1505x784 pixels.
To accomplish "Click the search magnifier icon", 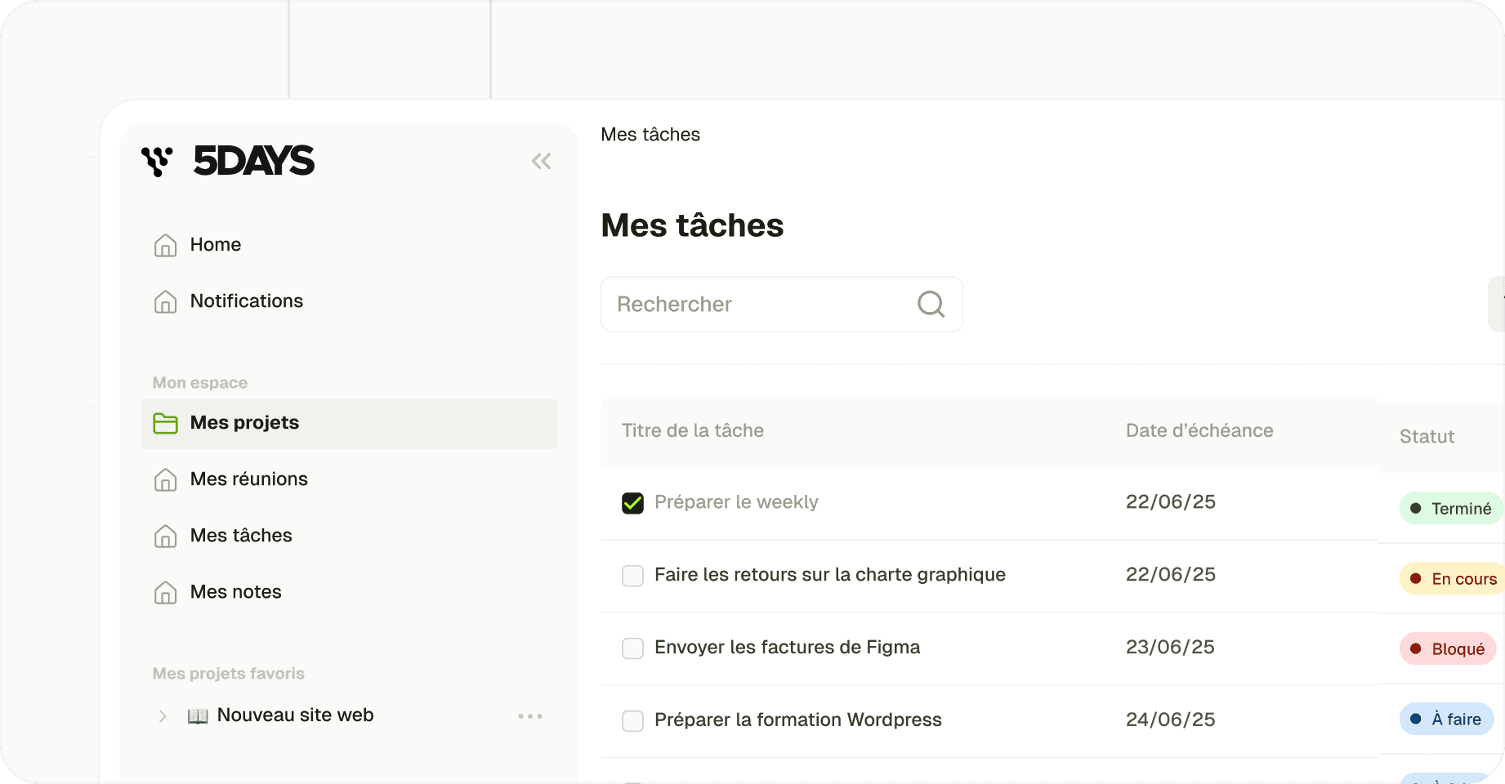I will point(931,304).
